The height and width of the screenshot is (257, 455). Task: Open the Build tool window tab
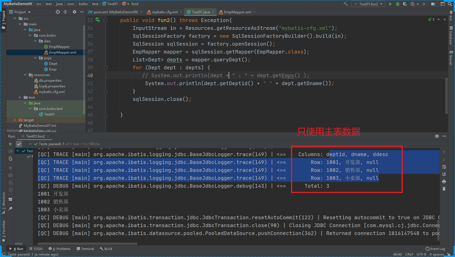(106, 249)
